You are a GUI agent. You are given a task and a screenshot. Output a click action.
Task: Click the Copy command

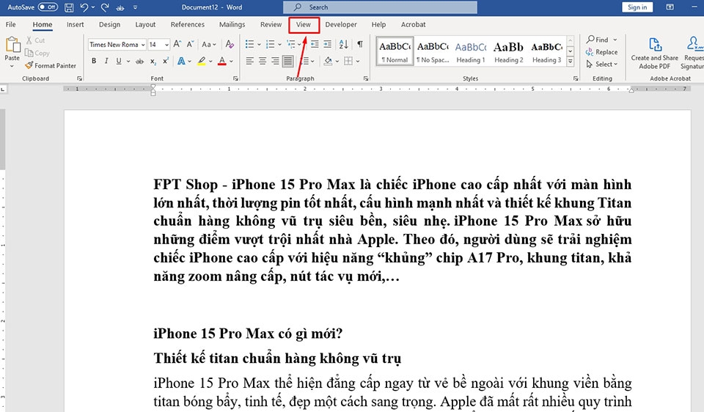click(37, 53)
